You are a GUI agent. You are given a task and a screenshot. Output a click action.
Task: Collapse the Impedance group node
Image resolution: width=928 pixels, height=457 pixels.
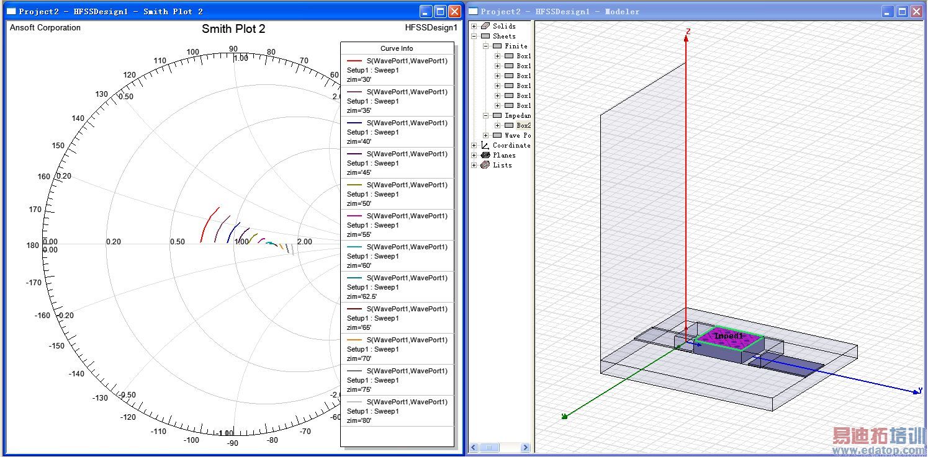pyautogui.click(x=486, y=115)
